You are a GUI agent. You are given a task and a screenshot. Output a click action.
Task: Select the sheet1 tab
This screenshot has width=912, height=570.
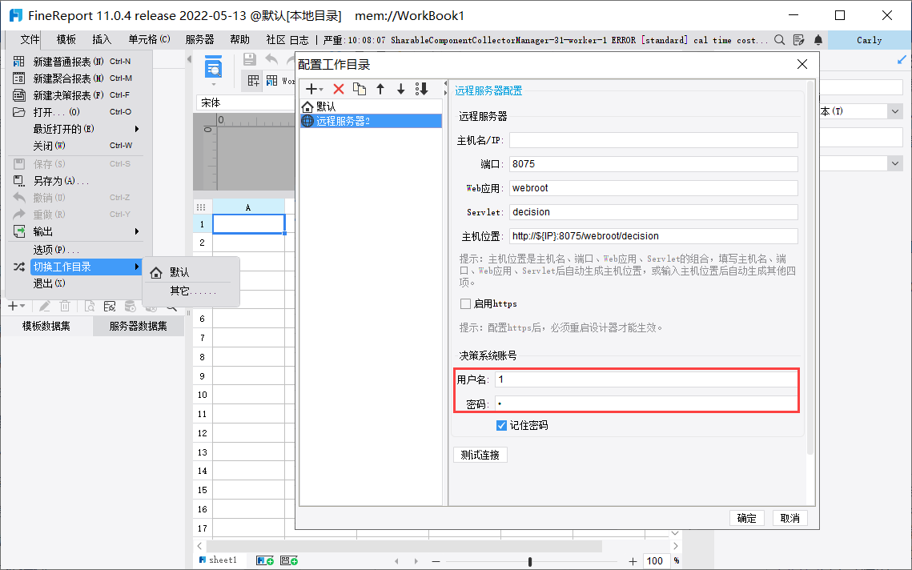(218, 560)
